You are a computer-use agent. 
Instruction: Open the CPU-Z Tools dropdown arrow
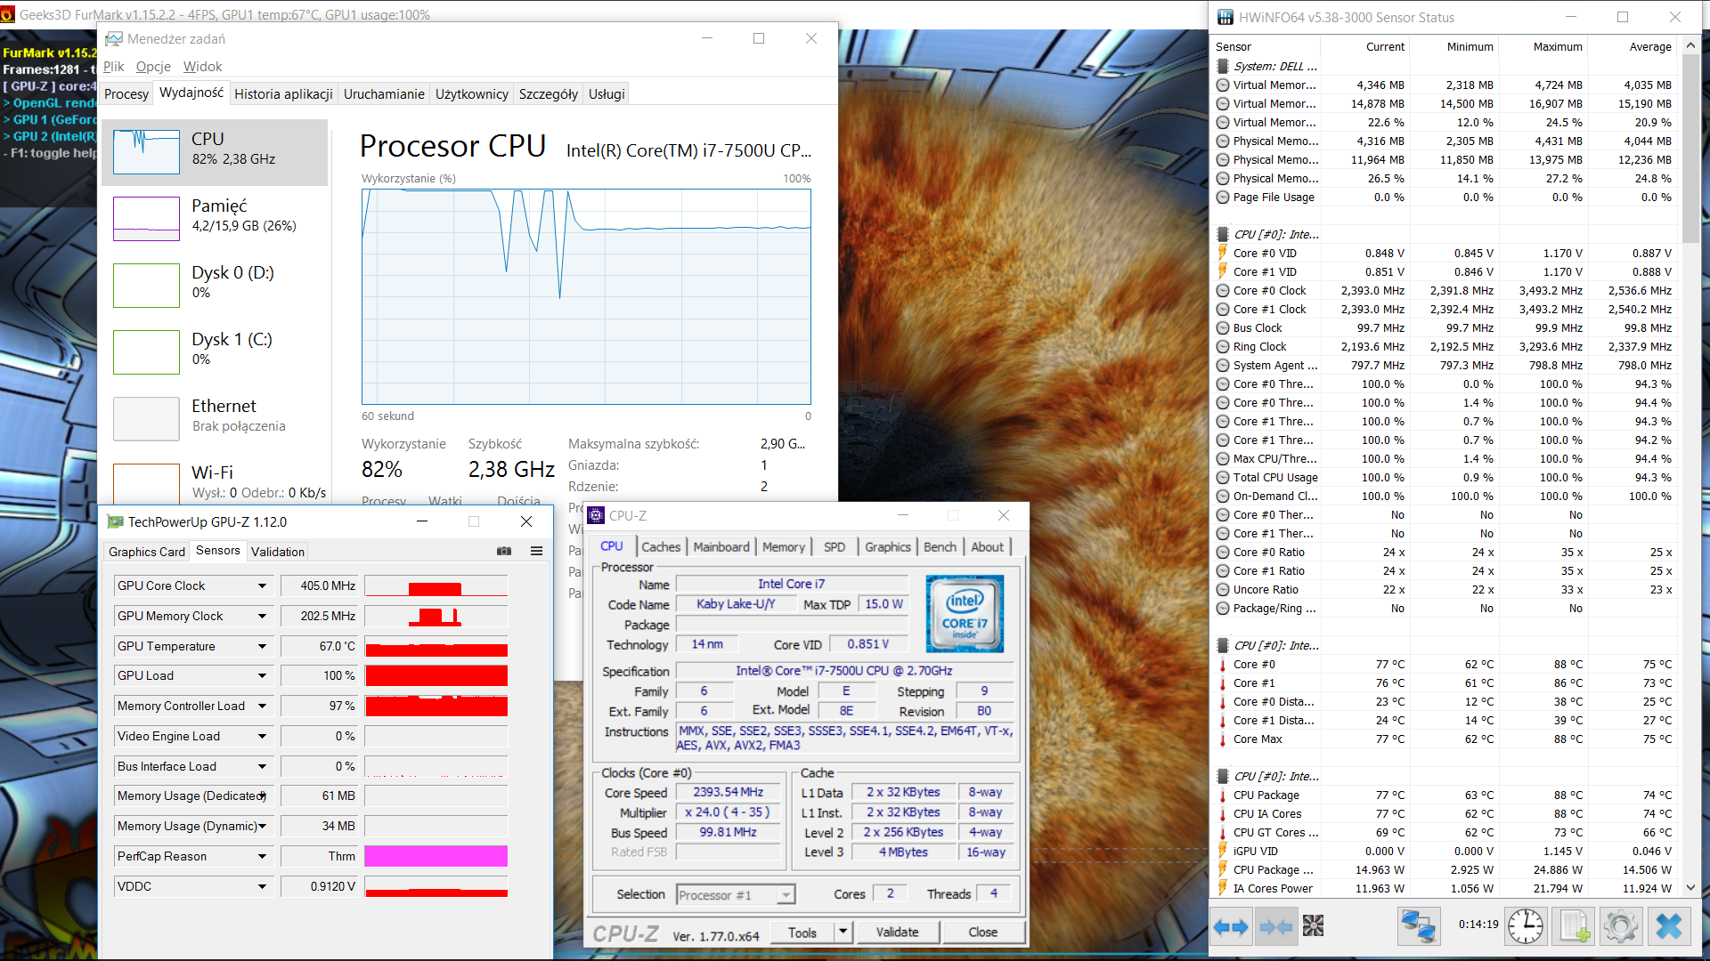(843, 933)
